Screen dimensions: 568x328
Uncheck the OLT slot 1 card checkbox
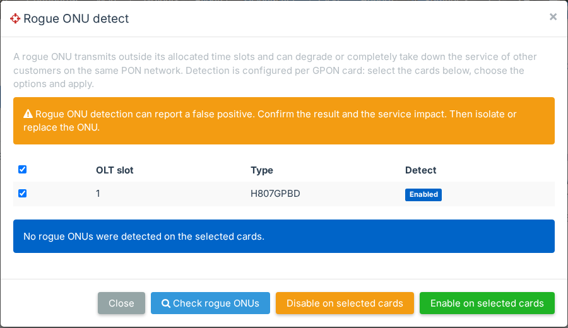(23, 193)
